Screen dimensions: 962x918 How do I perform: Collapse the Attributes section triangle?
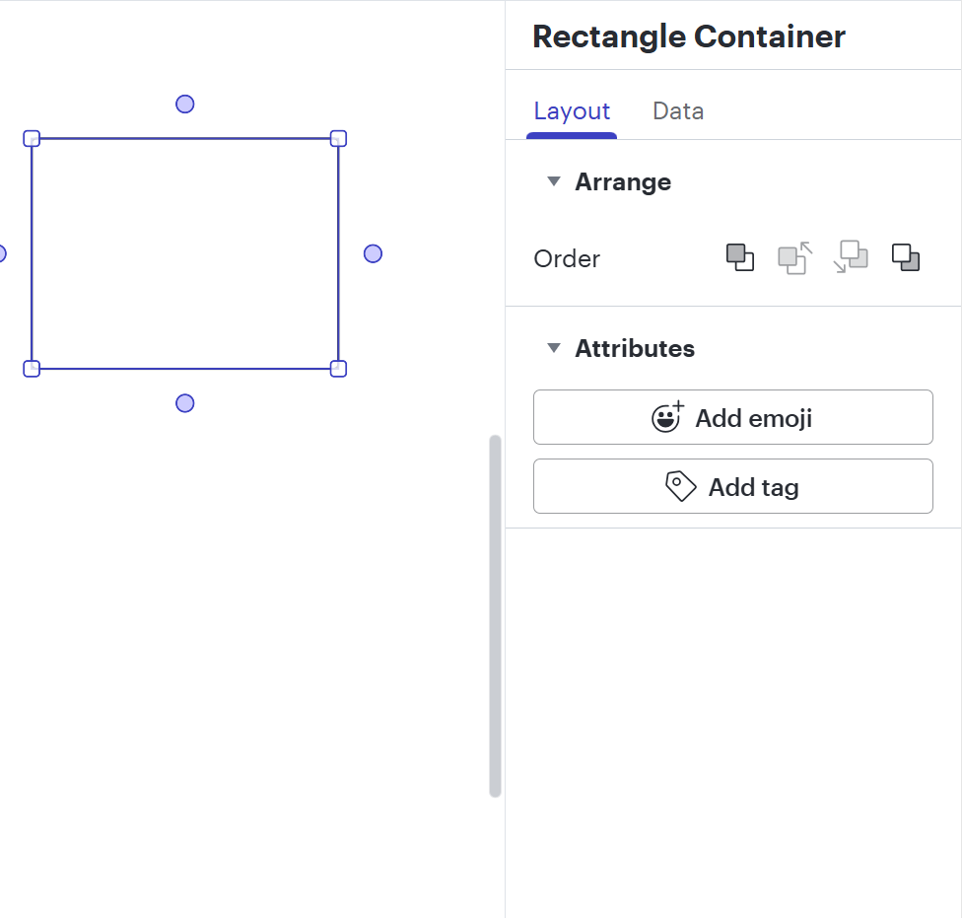coord(553,348)
